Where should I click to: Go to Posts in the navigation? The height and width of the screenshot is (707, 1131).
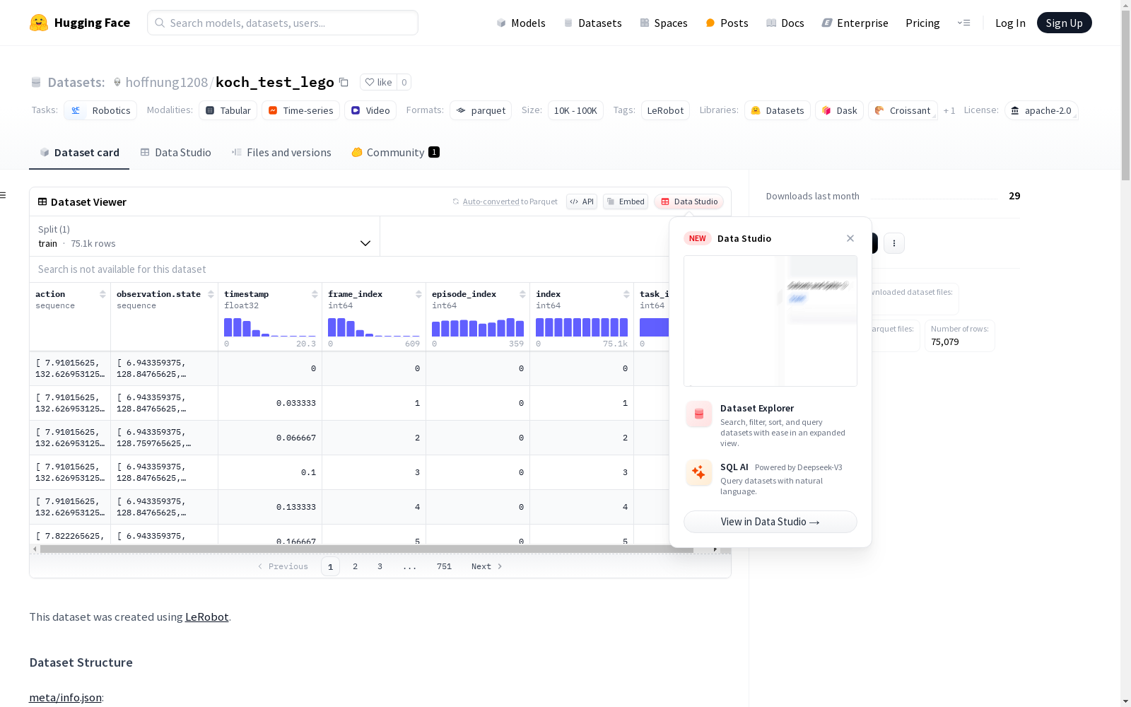(727, 23)
